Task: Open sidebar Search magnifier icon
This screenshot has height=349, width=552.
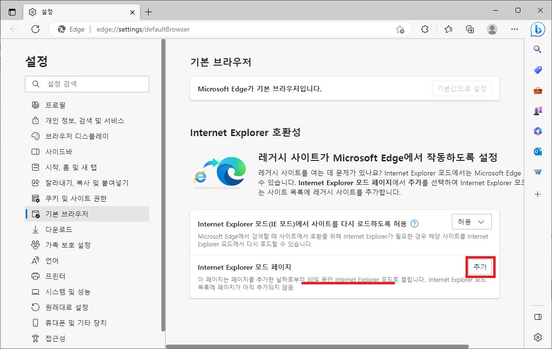Action: (x=537, y=49)
